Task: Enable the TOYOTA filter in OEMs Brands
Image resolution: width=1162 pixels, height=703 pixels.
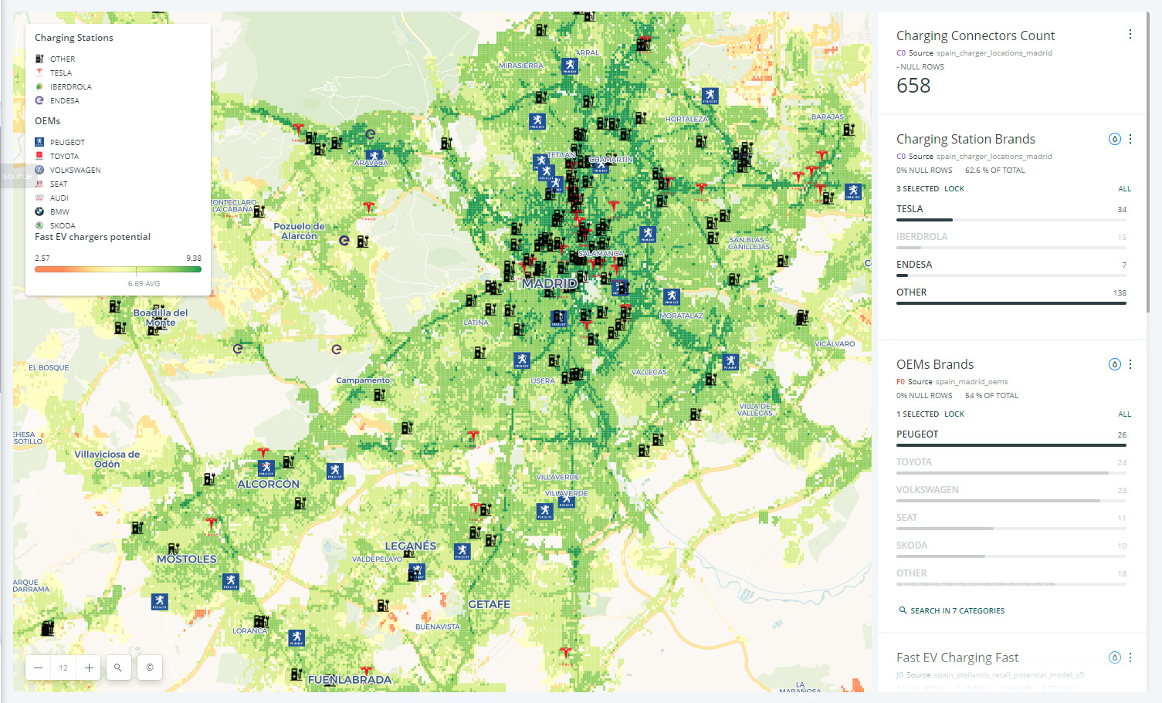Action: point(914,461)
